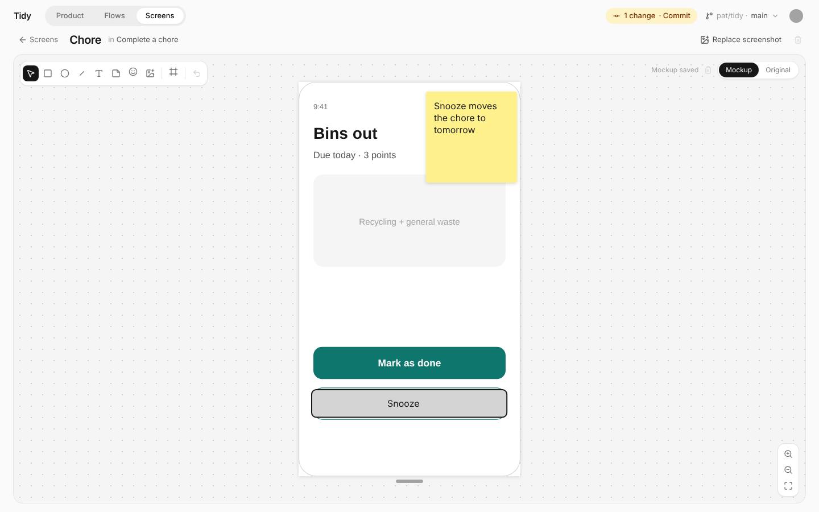819x512 pixels.
Task: Click the 9:41 status time
Action: click(x=320, y=107)
